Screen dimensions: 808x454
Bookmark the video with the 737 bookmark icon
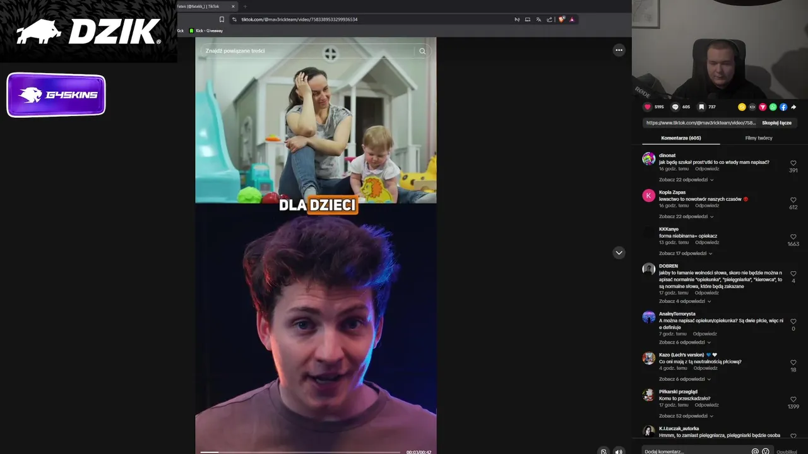pyautogui.click(x=701, y=107)
